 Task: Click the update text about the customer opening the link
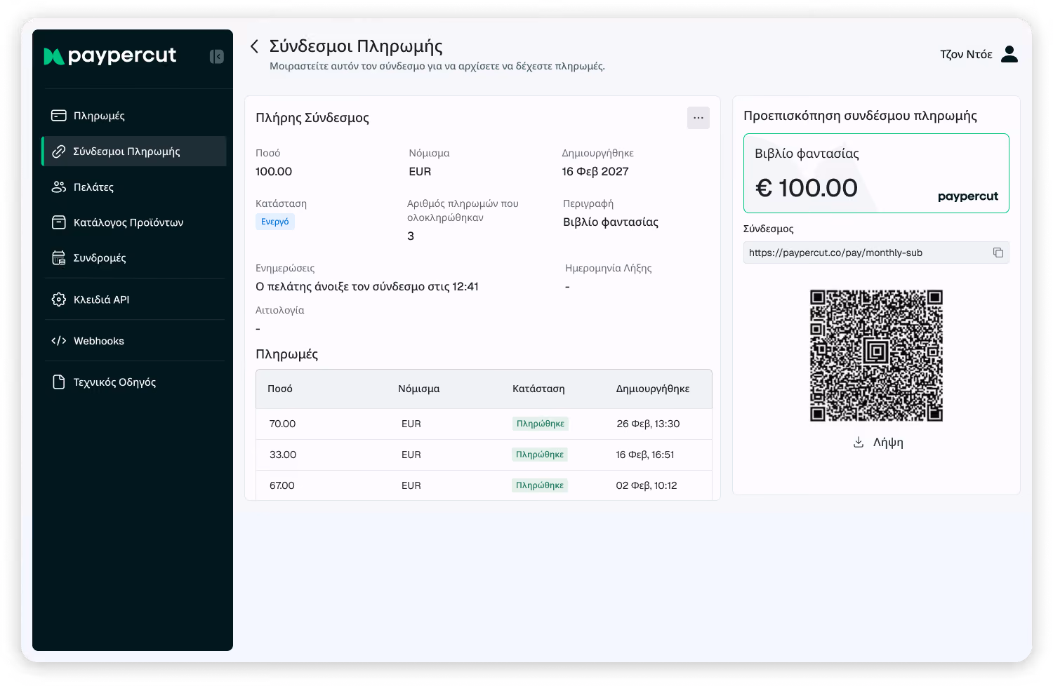click(x=367, y=286)
